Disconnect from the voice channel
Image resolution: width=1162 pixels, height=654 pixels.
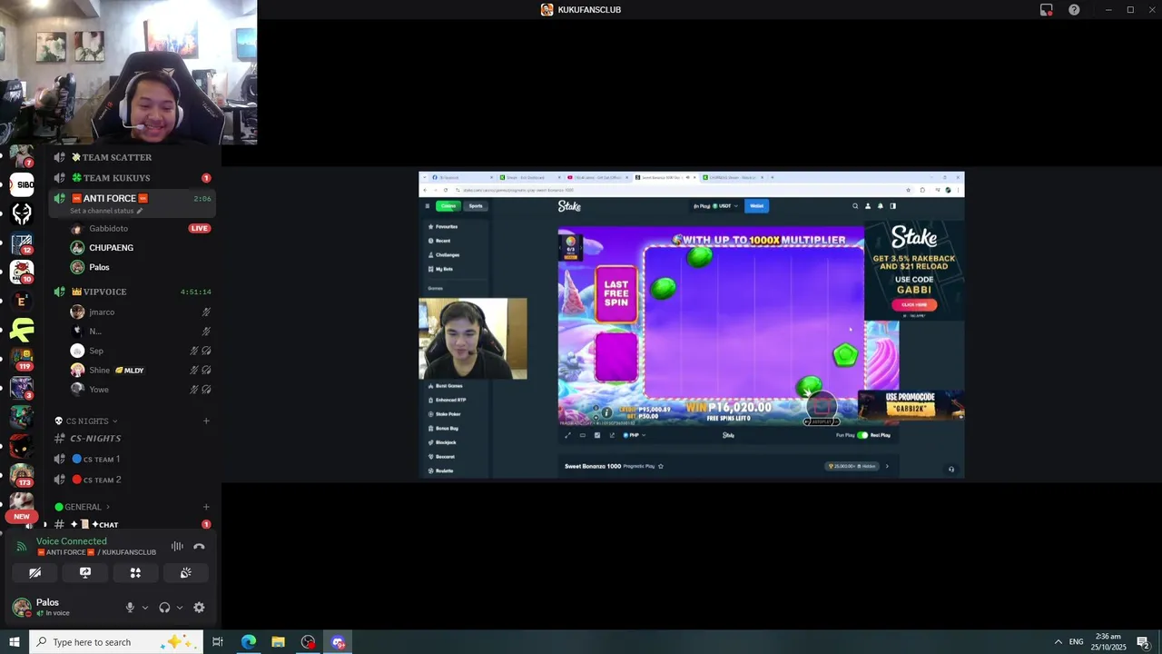[199, 547]
